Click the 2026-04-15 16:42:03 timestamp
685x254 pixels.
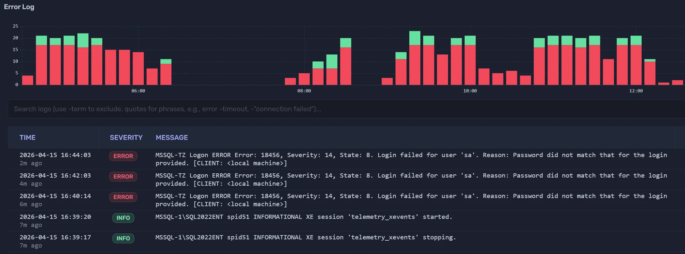pos(55,176)
